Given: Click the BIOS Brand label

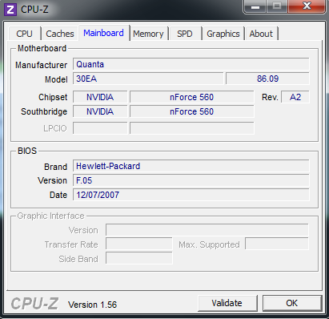Looking at the screenshot, I should 55,167.
